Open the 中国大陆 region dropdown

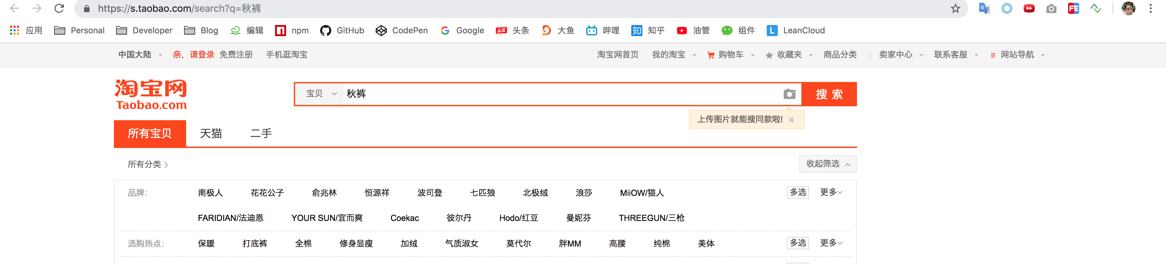[140, 55]
